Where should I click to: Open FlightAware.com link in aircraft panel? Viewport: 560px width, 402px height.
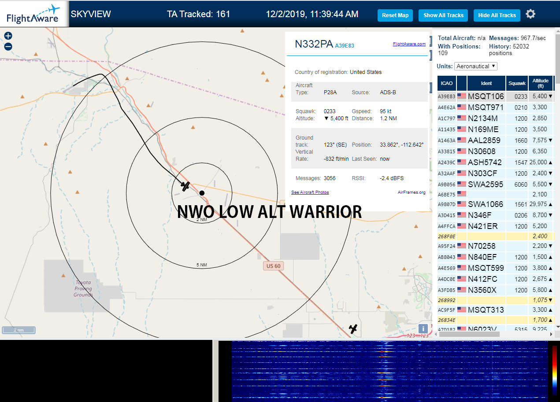(x=409, y=44)
